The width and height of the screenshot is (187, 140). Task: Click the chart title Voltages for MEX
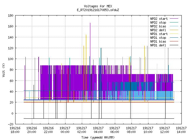coord(98,6)
